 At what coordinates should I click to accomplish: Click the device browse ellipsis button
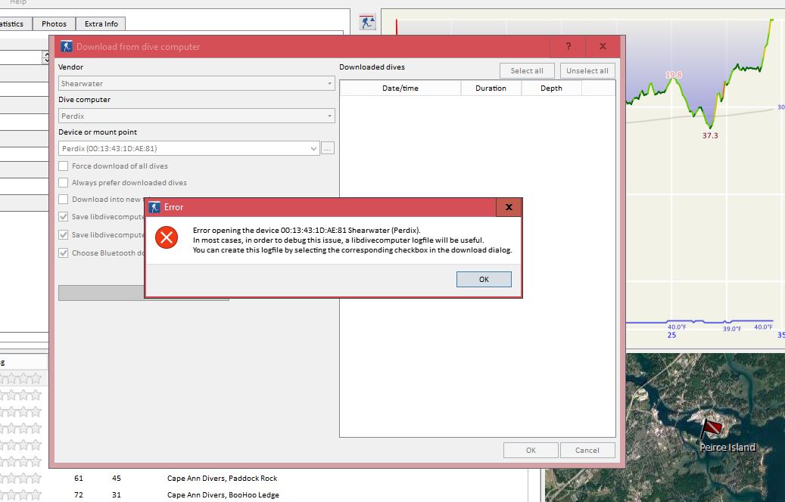327,148
